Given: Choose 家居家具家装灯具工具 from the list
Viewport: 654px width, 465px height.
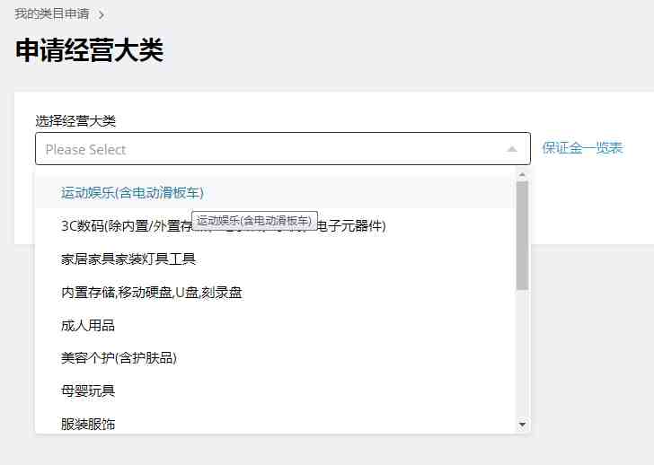Looking at the screenshot, I should pos(275,259).
